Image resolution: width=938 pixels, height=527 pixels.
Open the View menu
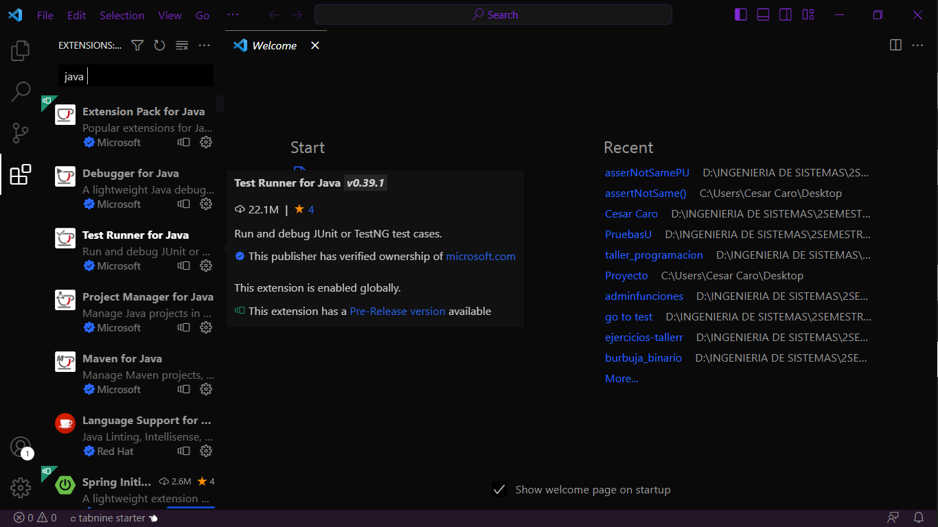[x=170, y=15]
